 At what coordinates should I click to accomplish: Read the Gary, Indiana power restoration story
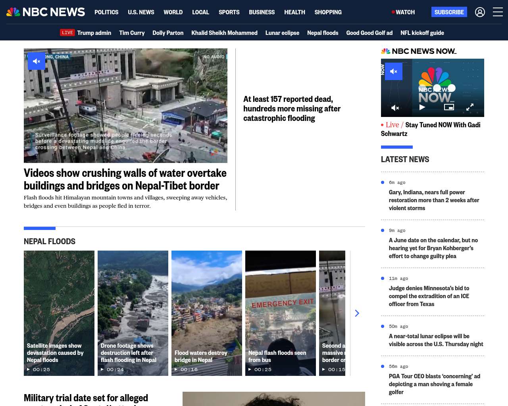434,200
